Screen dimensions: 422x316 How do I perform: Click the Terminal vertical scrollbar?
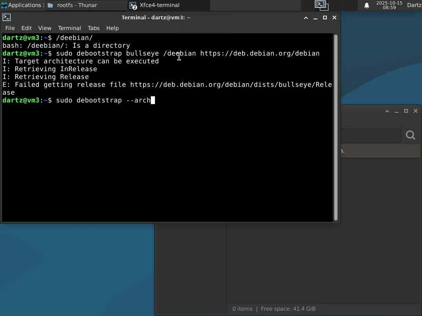pos(335,128)
